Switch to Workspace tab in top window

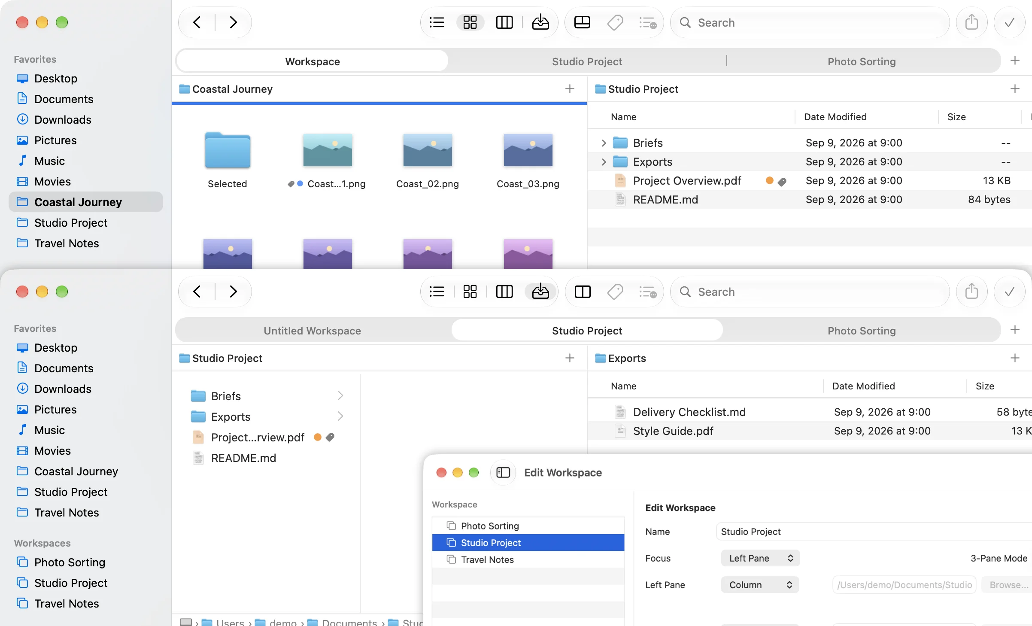[x=313, y=61]
